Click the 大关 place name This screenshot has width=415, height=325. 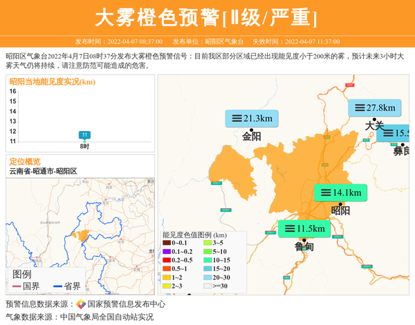coord(374,126)
